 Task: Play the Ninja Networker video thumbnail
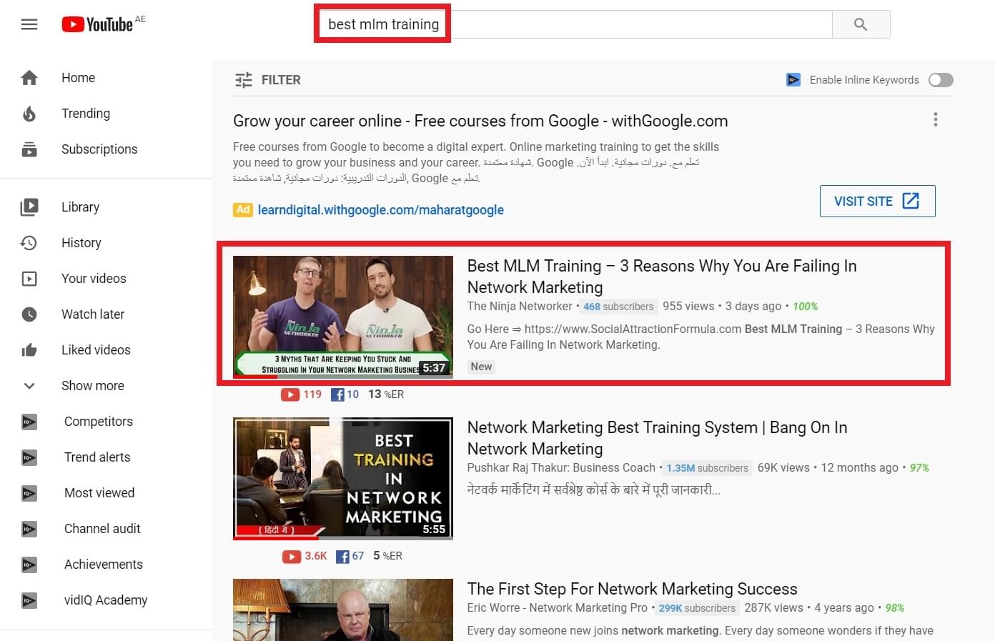click(343, 317)
